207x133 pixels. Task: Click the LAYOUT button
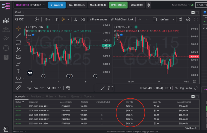(x=201, y=5)
